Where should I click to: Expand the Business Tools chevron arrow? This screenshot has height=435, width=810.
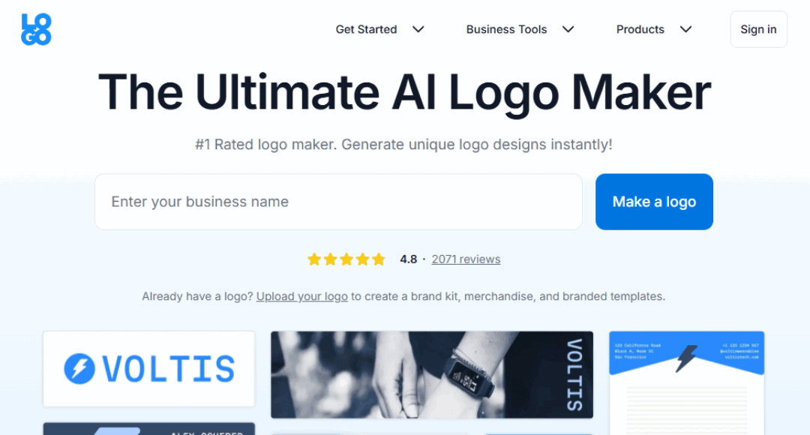coord(568,29)
